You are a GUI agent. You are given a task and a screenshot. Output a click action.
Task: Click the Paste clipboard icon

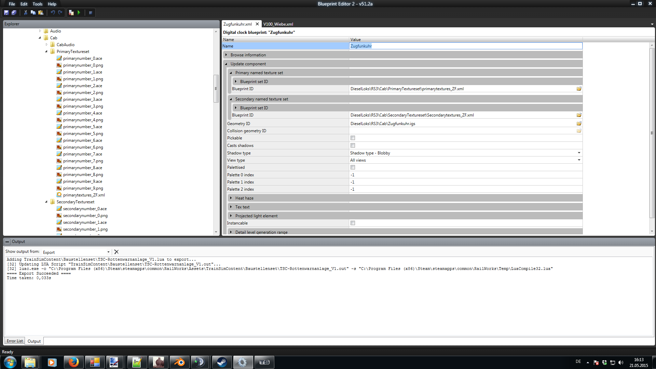pyautogui.click(x=41, y=13)
